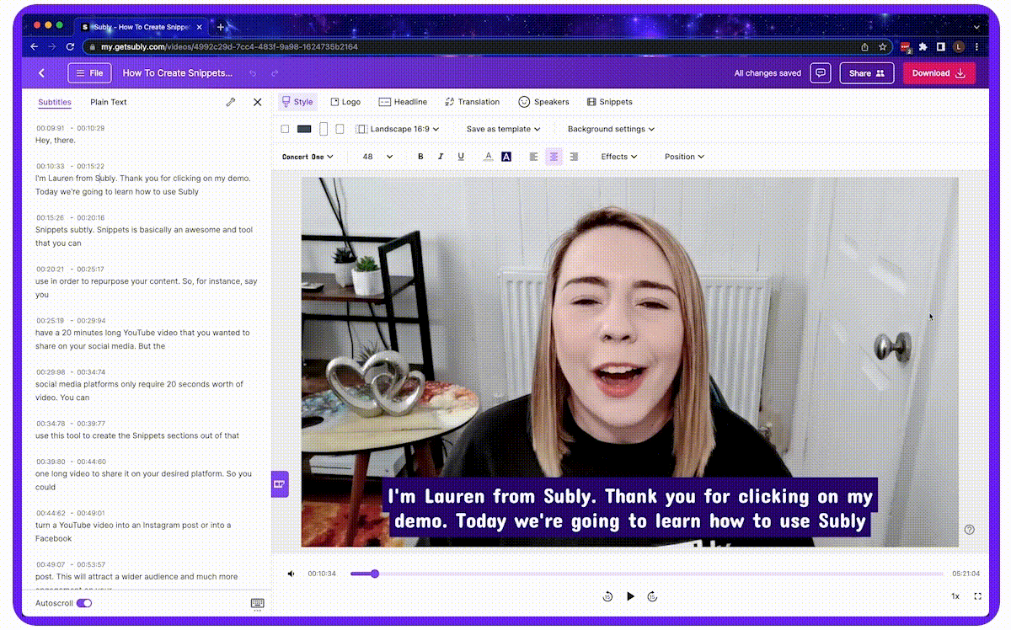Switch to the Plain Text tab
This screenshot has width=1011, height=630.
tap(109, 102)
